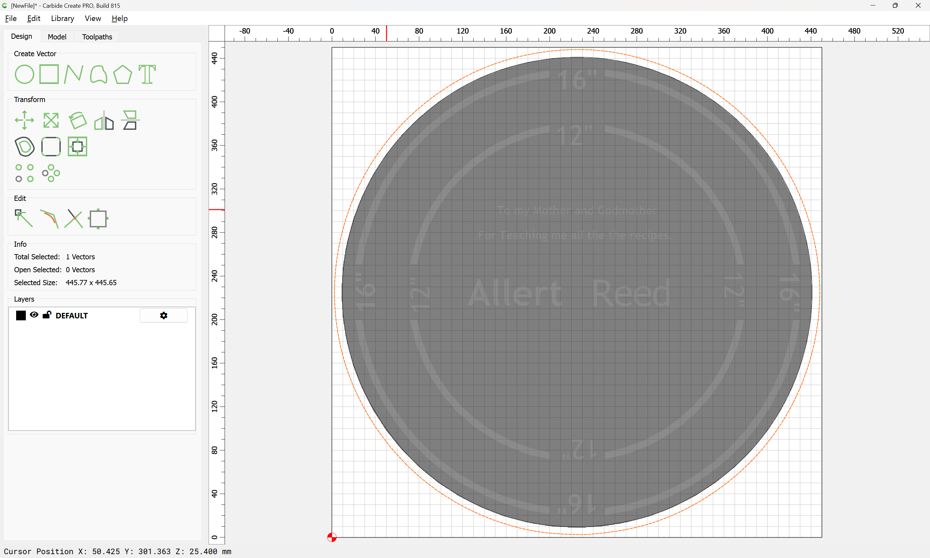Select the Circle vector tool
The height and width of the screenshot is (558, 930).
[25, 74]
